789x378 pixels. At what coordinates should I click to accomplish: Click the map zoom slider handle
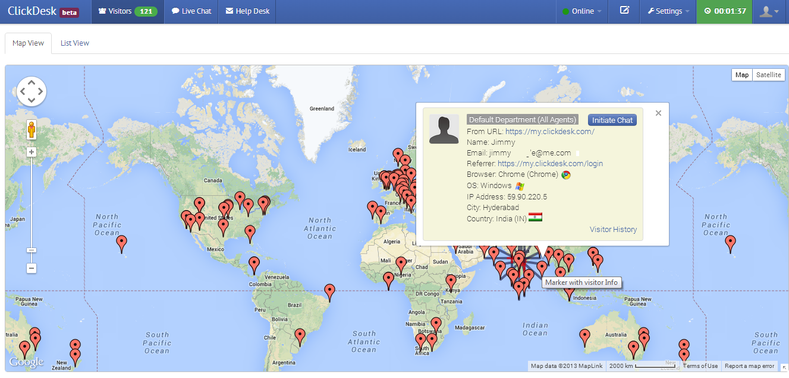[32, 250]
